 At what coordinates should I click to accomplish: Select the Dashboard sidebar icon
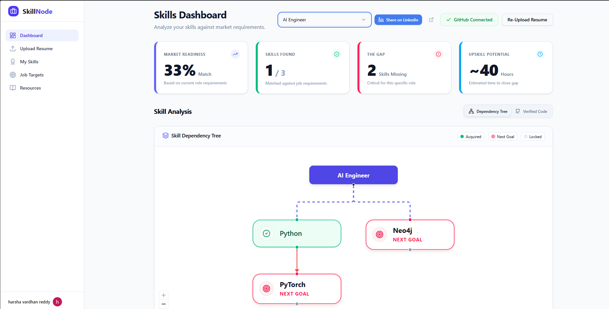12,35
